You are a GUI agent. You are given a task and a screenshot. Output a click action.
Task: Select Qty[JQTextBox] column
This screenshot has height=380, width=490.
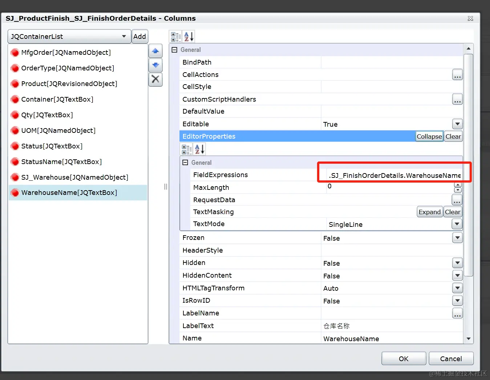[78, 115]
